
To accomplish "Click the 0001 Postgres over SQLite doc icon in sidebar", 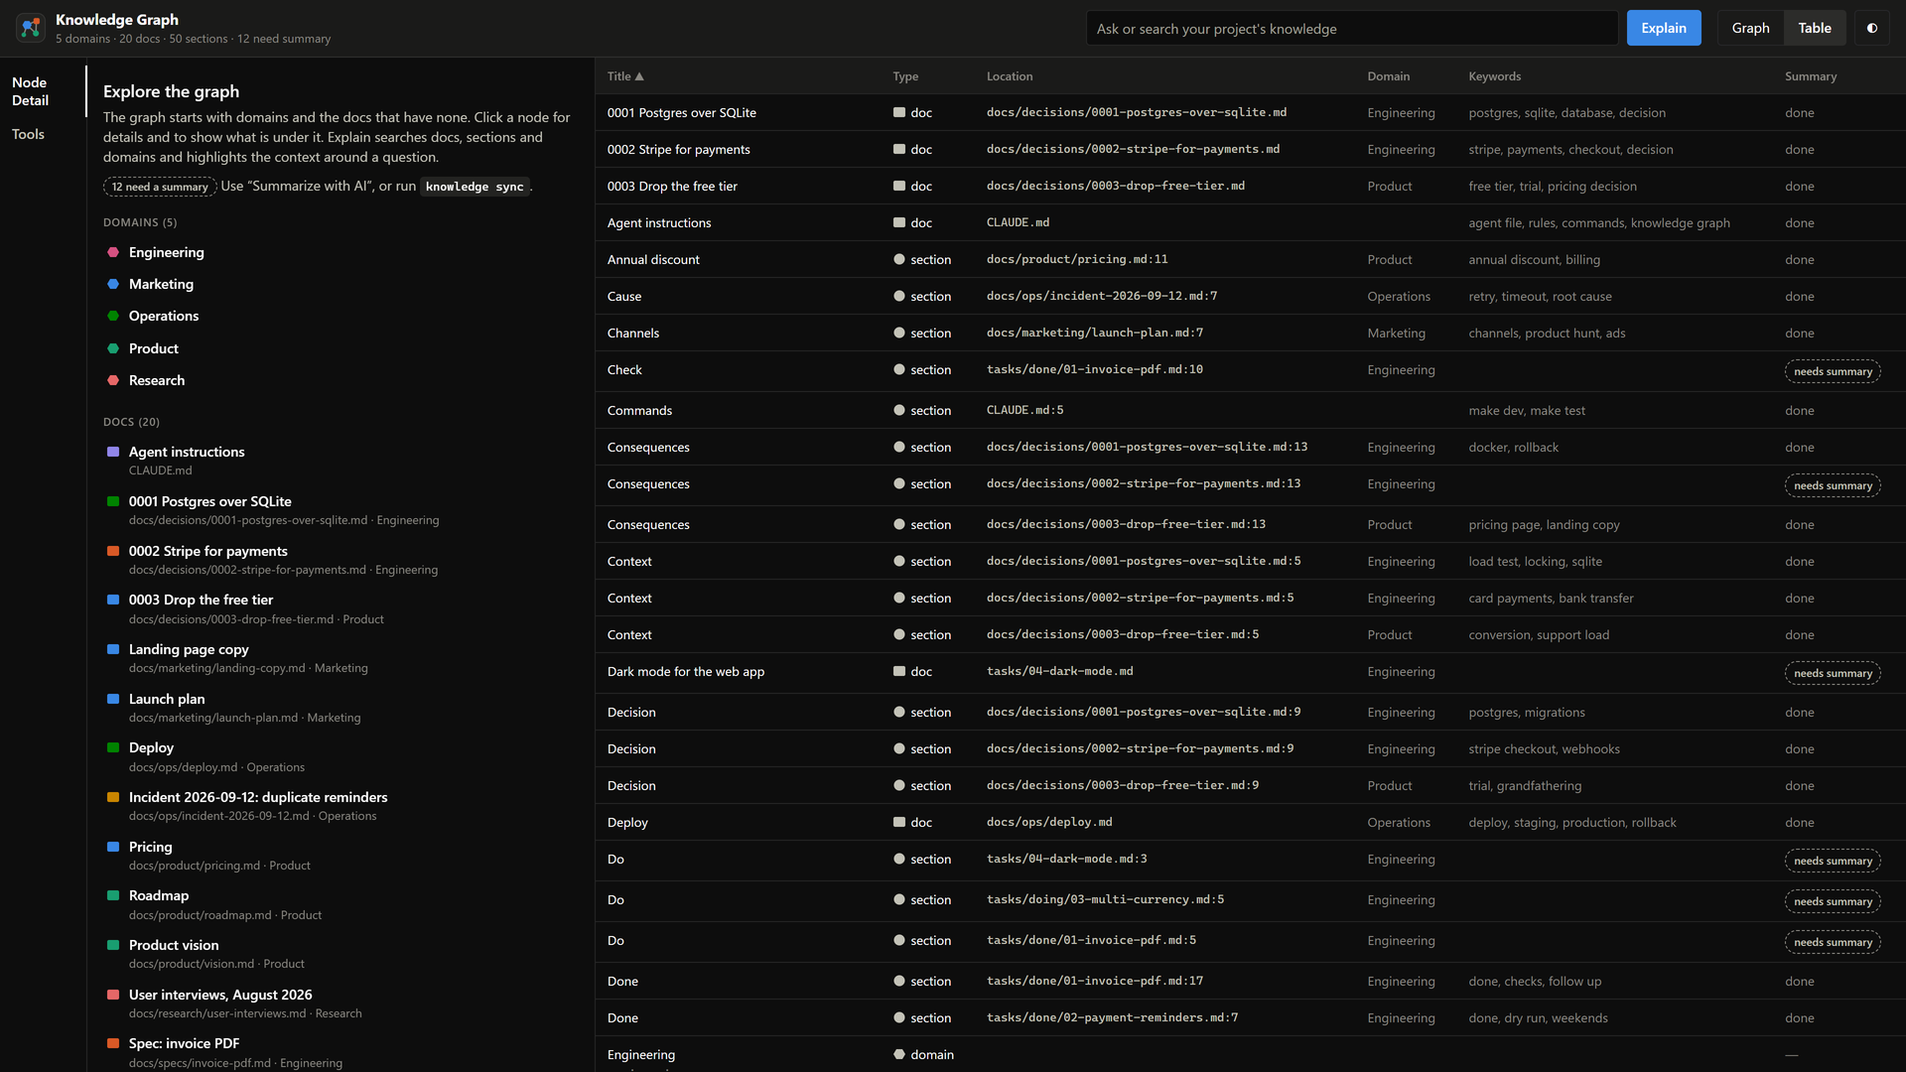I will [x=113, y=501].
